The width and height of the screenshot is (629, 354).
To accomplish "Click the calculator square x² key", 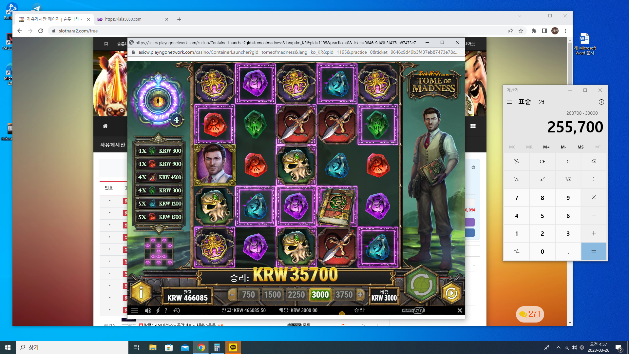I will coord(543,179).
